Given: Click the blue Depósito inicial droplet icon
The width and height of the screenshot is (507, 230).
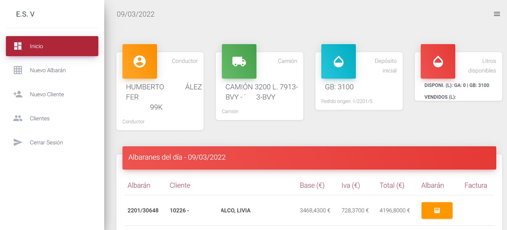Looking at the screenshot, I should coord(338,61).
